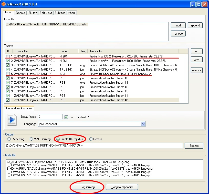This screenshot has width=209, height=194.
Task: Click the blue play icon in track options
Action: 11,120
